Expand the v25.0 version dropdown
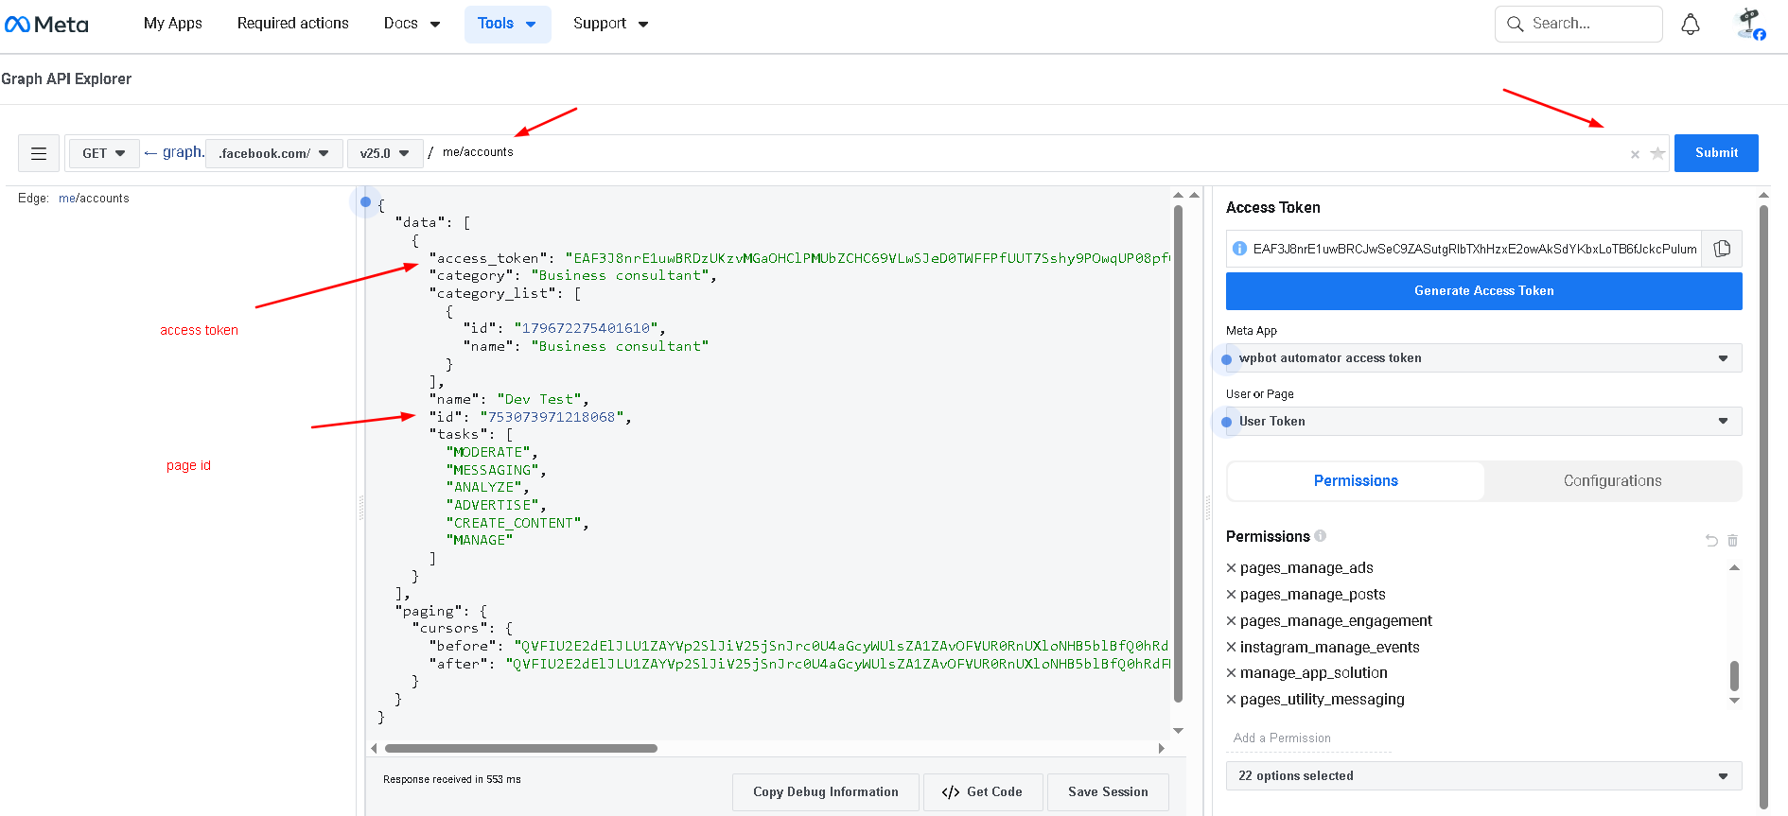This screenshot has height=816, width=1788. (384, 153)
